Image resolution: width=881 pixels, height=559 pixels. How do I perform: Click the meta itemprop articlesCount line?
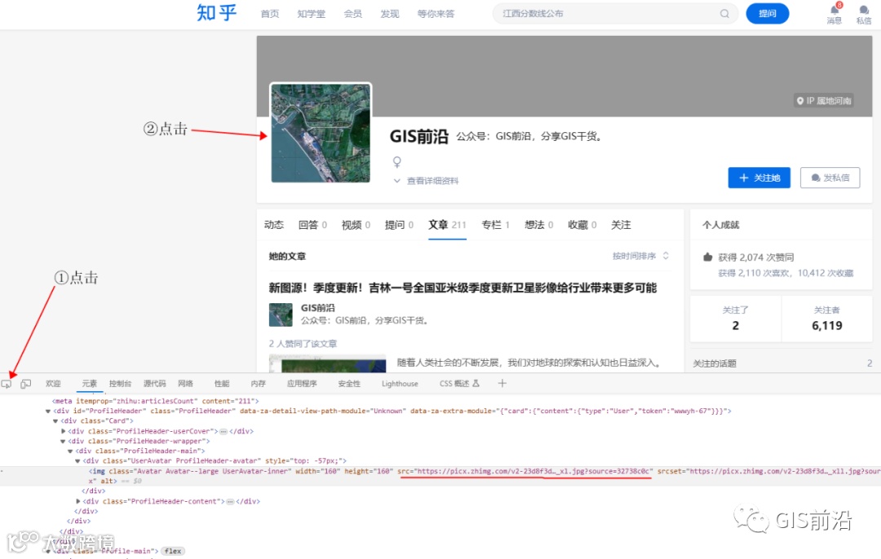[x=155, y=401]
